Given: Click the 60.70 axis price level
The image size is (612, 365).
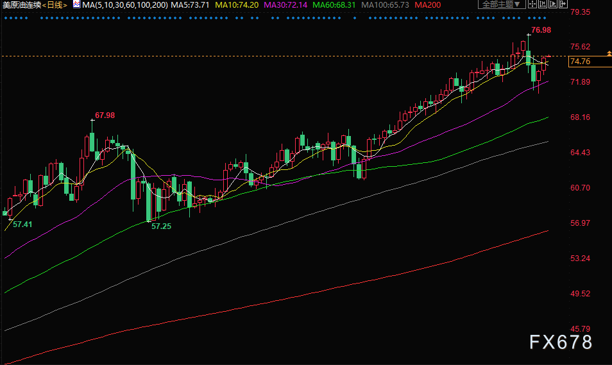Looking at the screenshot, I should pyautogui.click(x=581, y=188).
